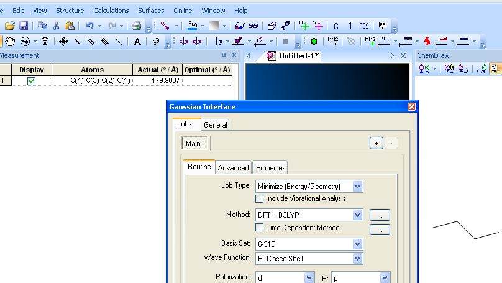Screen dimensions: 502x283
Task: Close the Measurement panel
Action: (234, 55)
